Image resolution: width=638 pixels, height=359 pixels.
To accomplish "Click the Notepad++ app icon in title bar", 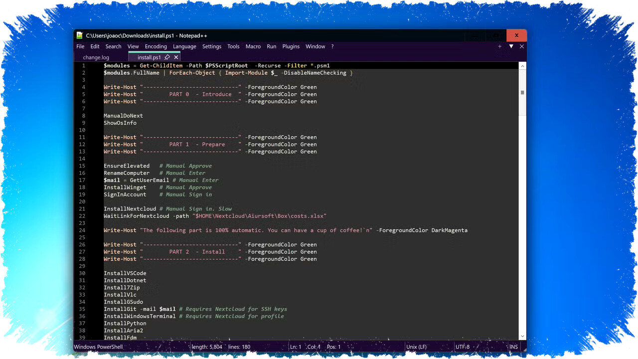I will tap(80, 35).
